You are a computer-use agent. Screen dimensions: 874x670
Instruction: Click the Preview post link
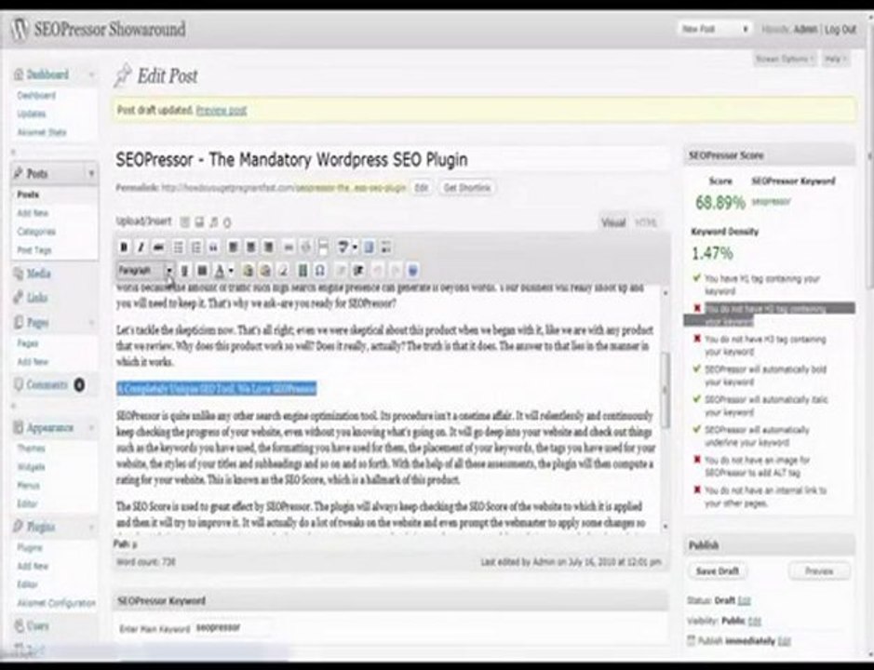[222, 111]
